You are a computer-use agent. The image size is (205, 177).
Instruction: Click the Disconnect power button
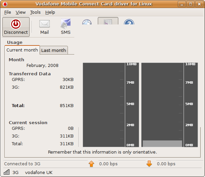(16, 27)
